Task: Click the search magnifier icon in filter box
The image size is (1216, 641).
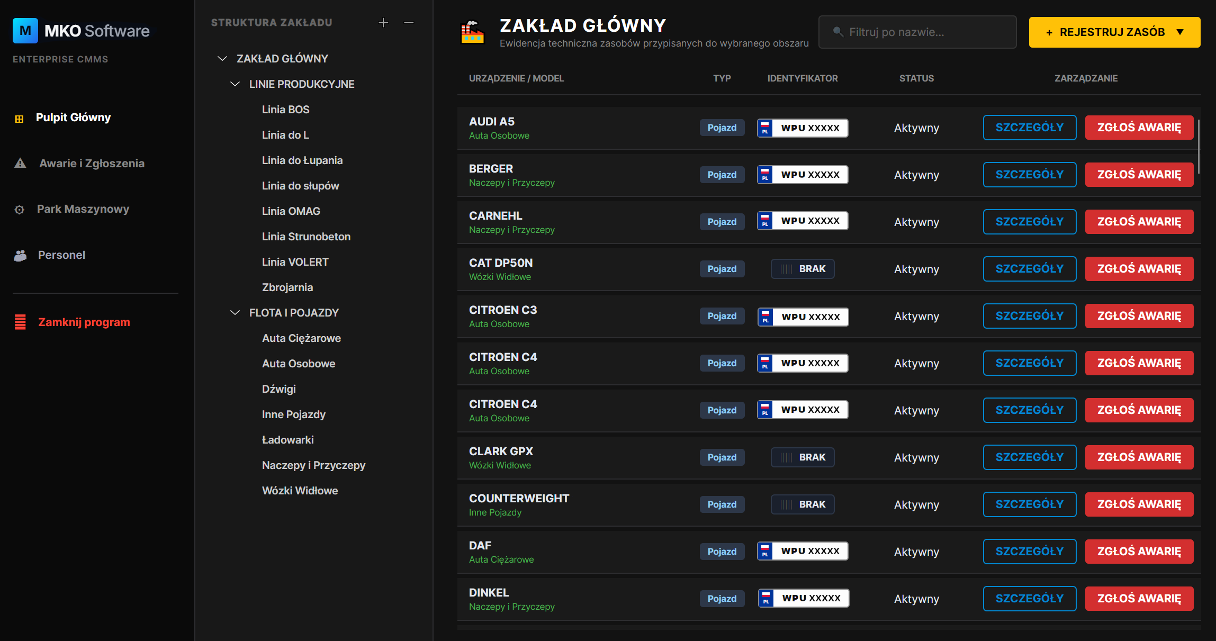Action: [x=838, y=32]
